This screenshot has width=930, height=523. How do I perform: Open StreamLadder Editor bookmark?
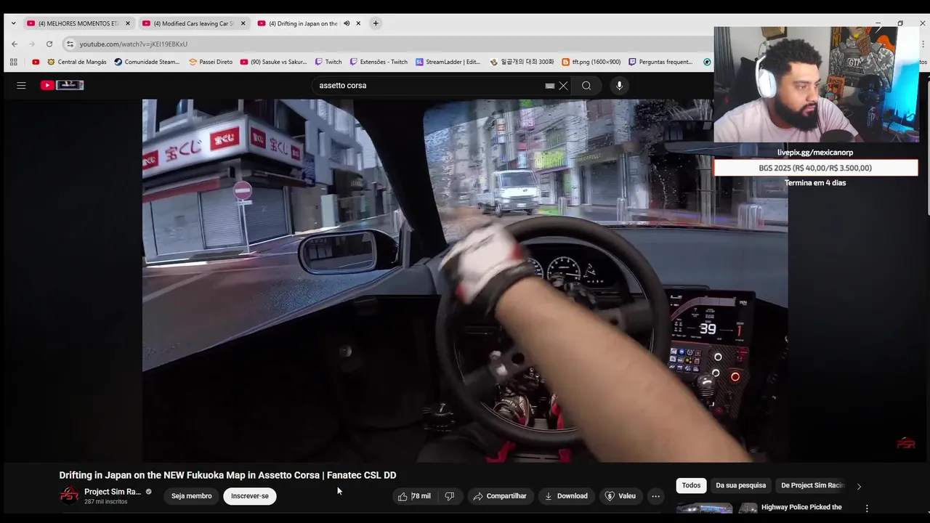448,62
